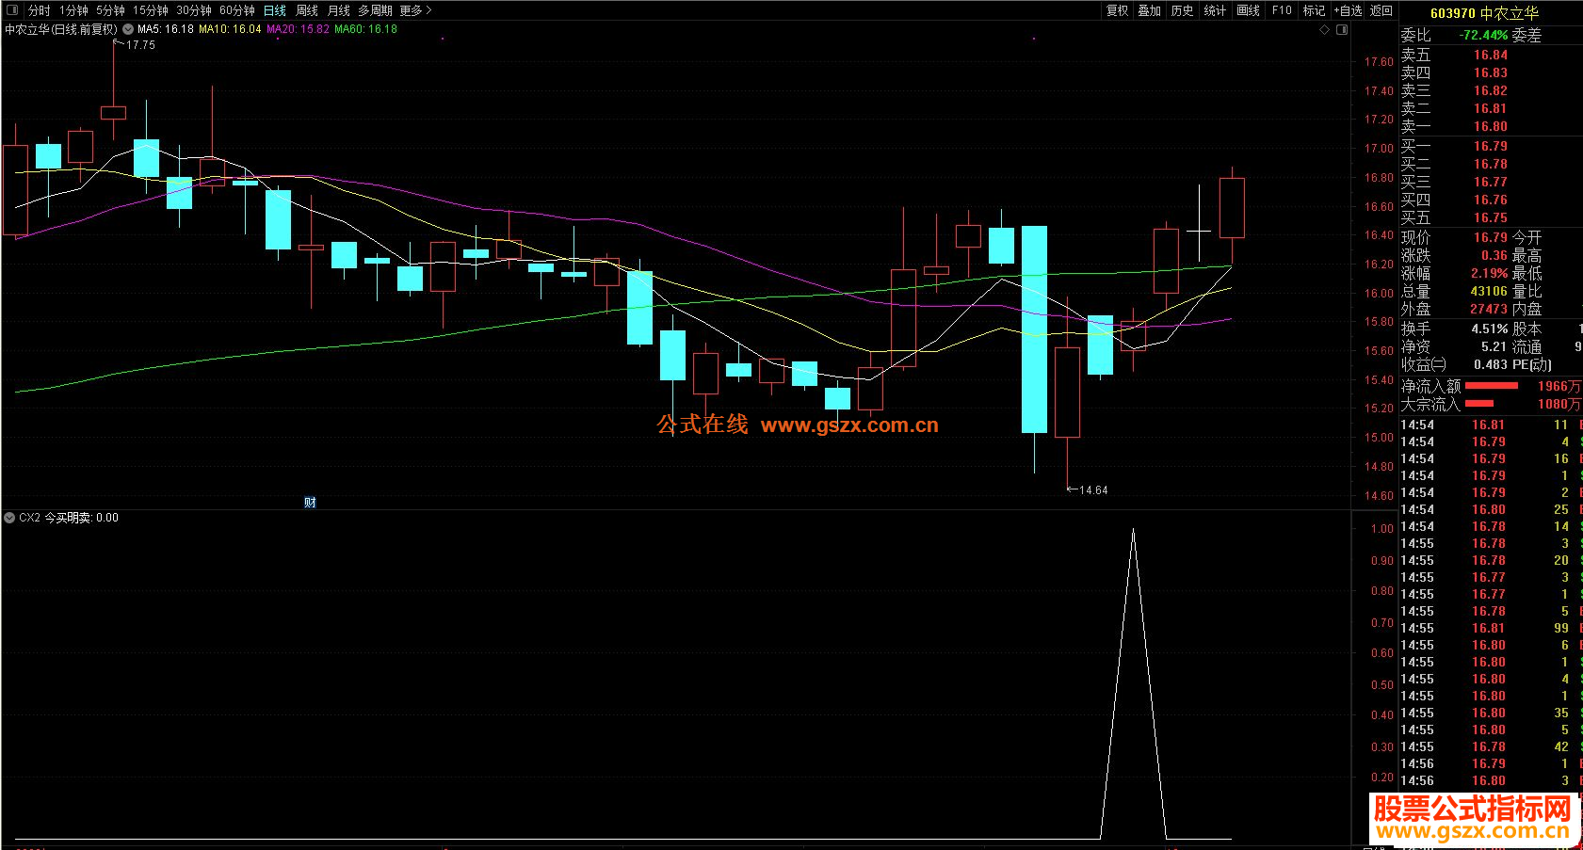
Task: Click the 外盘 value 27473
Action: [1489, 309]
